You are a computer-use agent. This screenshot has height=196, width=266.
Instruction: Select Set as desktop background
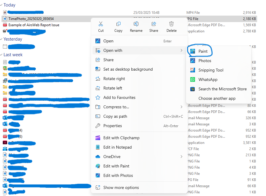click(x=139, y=69)
